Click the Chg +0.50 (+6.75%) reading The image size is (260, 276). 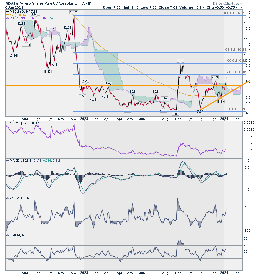[223, 7]
